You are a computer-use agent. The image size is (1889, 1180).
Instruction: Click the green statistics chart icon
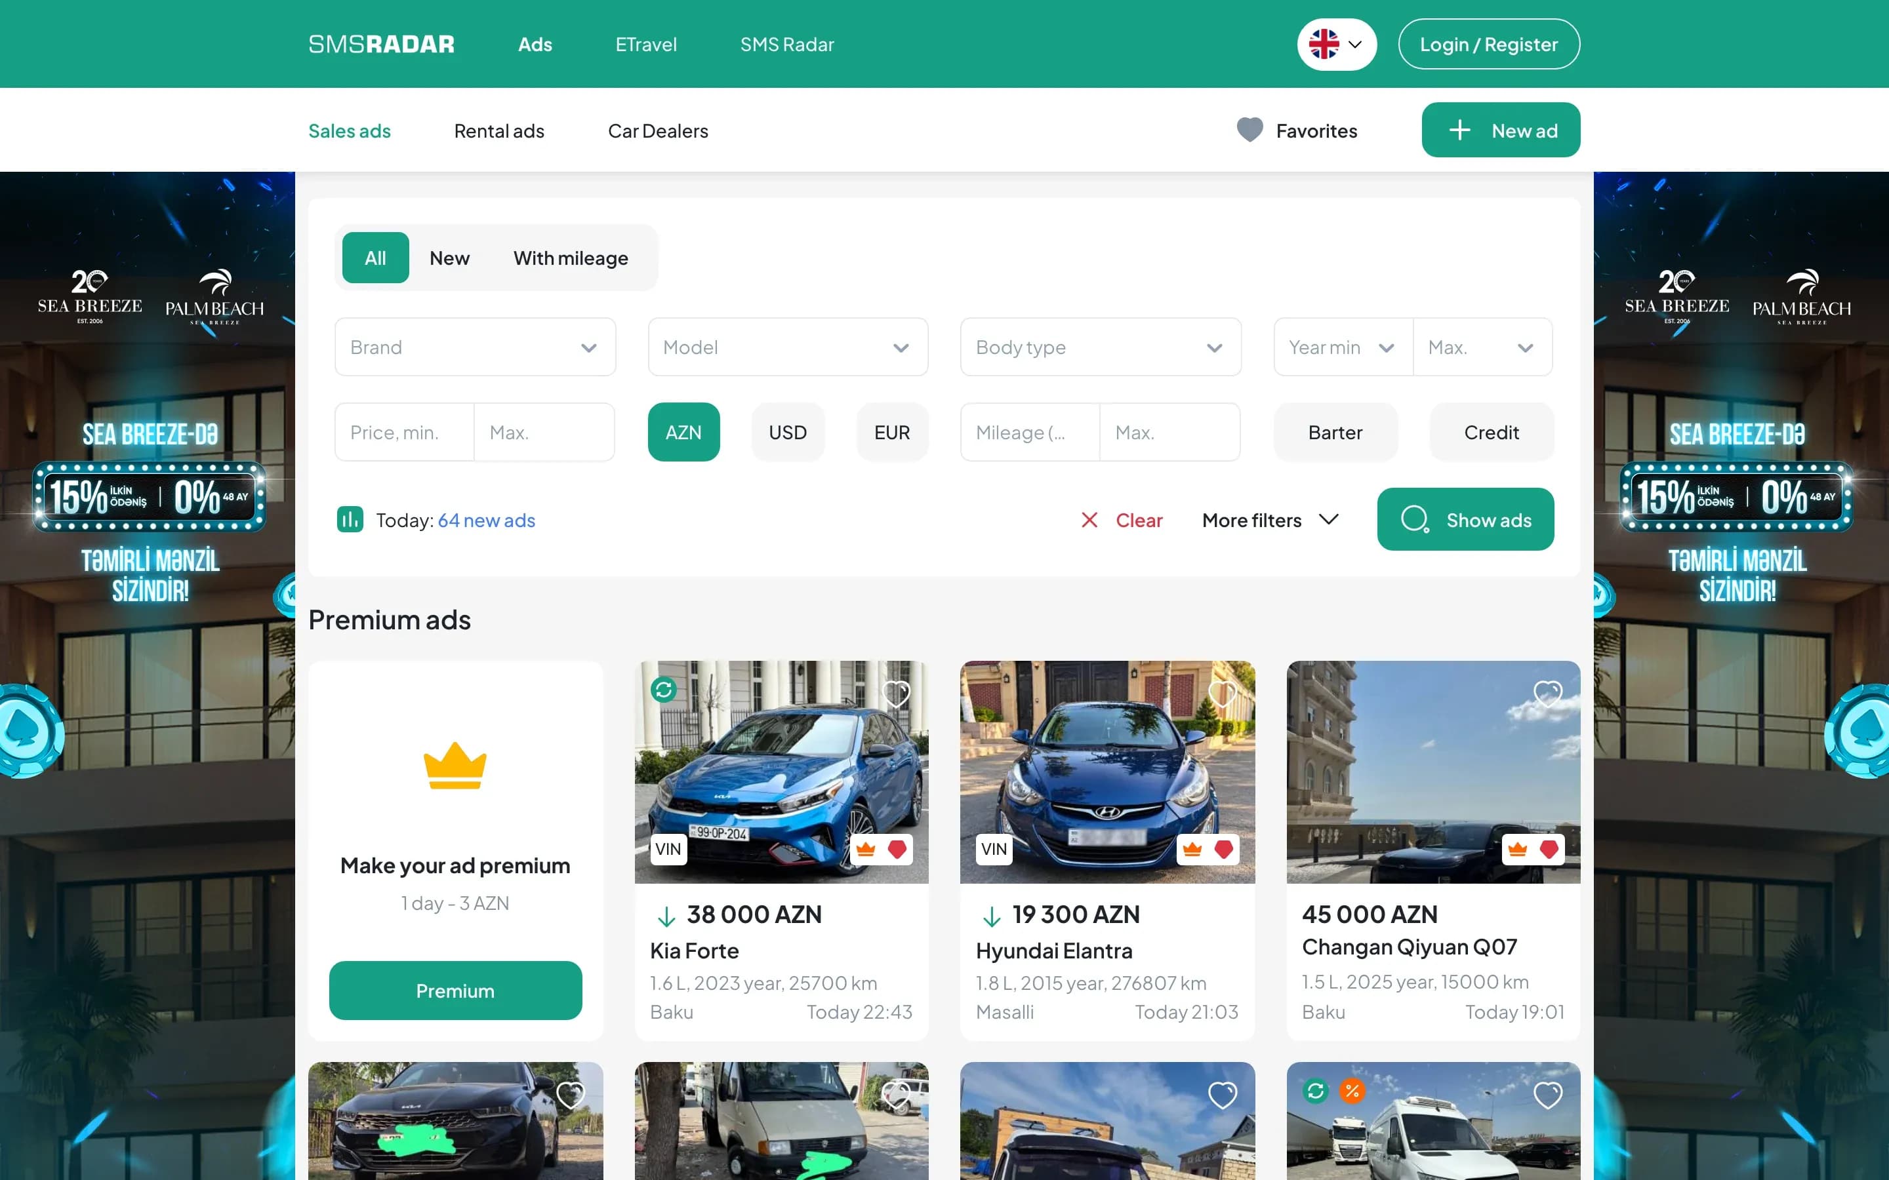(350, 519)
